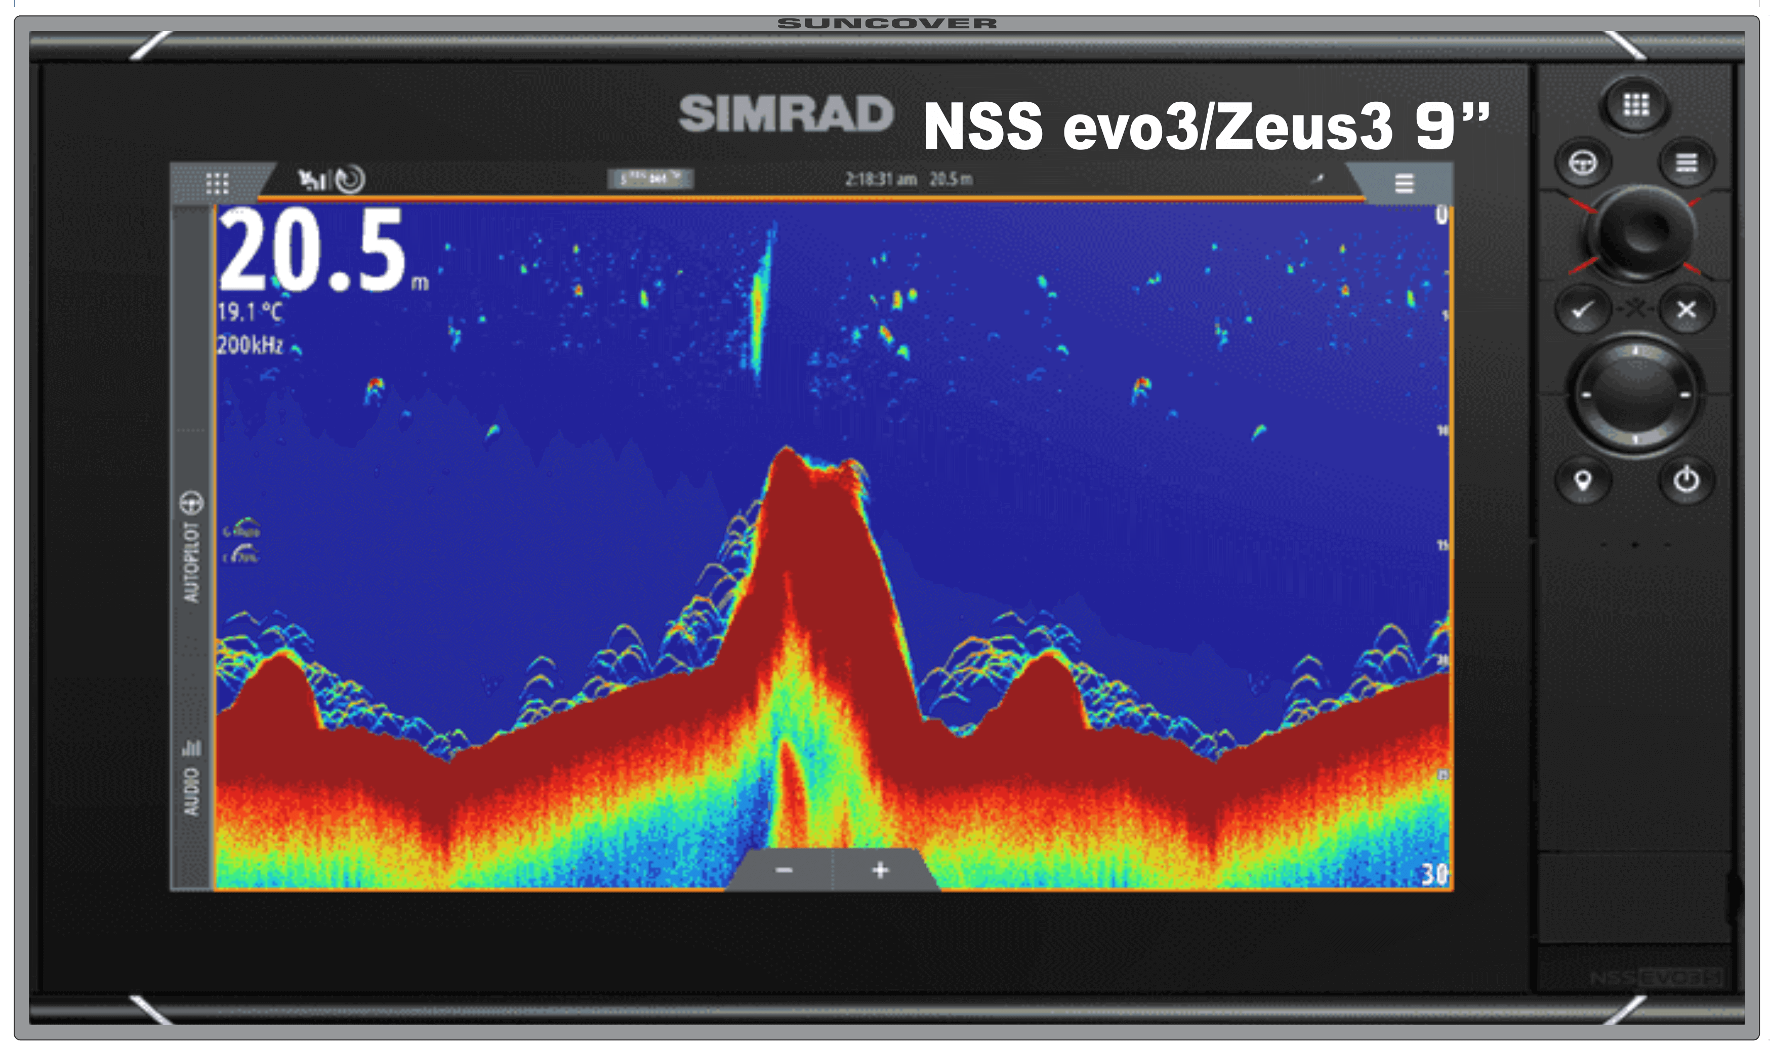This screenshot has height=1051, width=1770.
Task: Click the 19.1 °C temperature reading
Action: click(249, 312)
